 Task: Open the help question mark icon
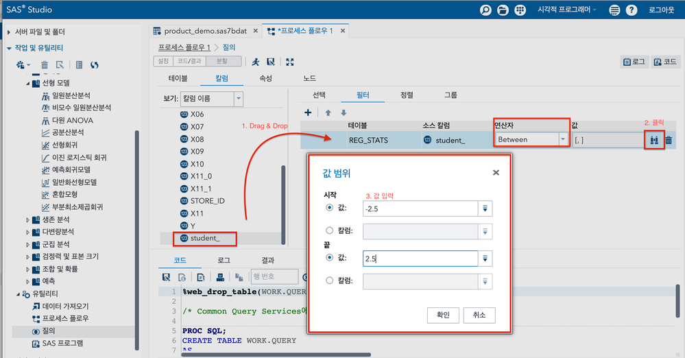click(x=632, y=10)
